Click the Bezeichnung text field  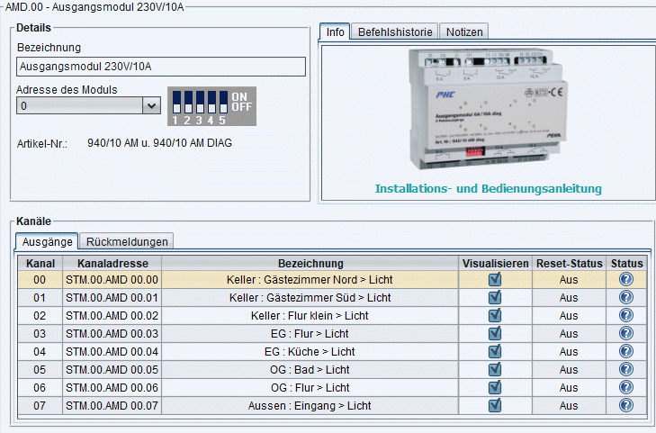click(161, 67)
